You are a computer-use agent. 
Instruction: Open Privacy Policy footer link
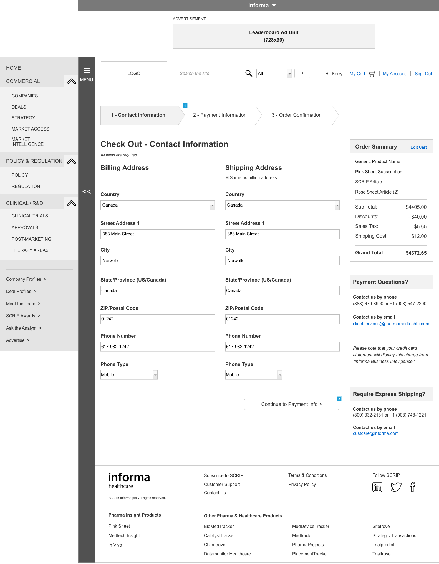point(302,484)
